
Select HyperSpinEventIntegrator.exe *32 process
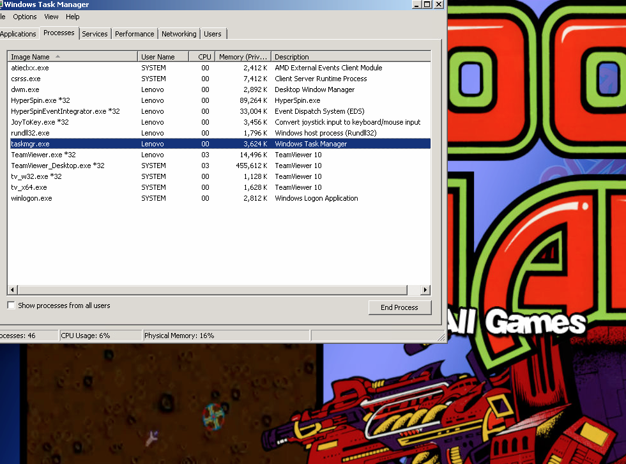pyautogui.click(x=220, y=111)
